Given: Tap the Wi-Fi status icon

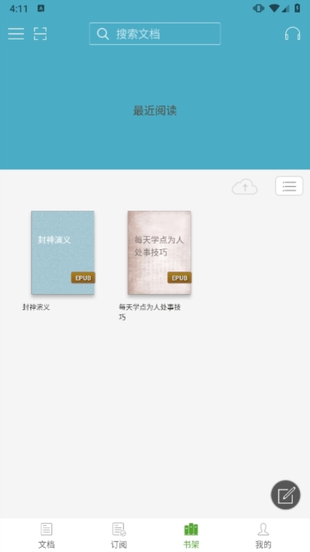Looking at the screenshot, I should click(274, 8).
